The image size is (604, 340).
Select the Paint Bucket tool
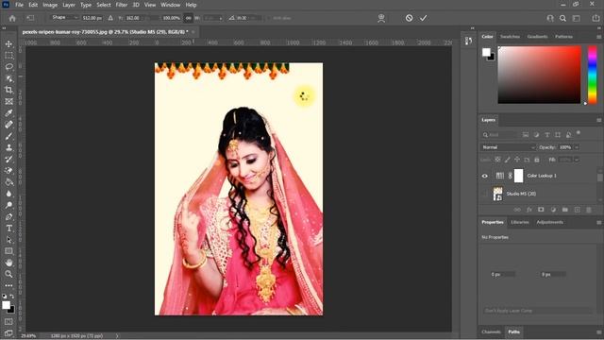(x=8, y=182)
